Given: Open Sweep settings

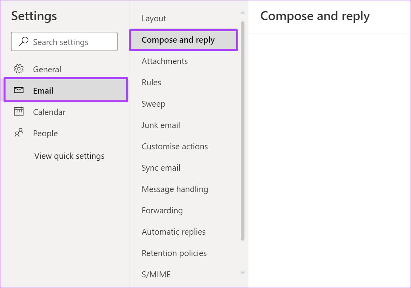Looking at the screenshot, I should click(184, 104).
